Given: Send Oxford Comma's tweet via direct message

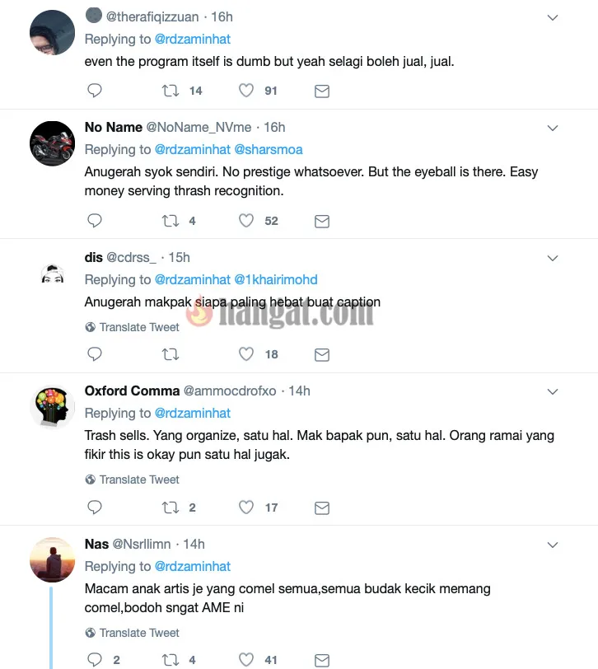Looking at the screenshot, I should point(321,508).
